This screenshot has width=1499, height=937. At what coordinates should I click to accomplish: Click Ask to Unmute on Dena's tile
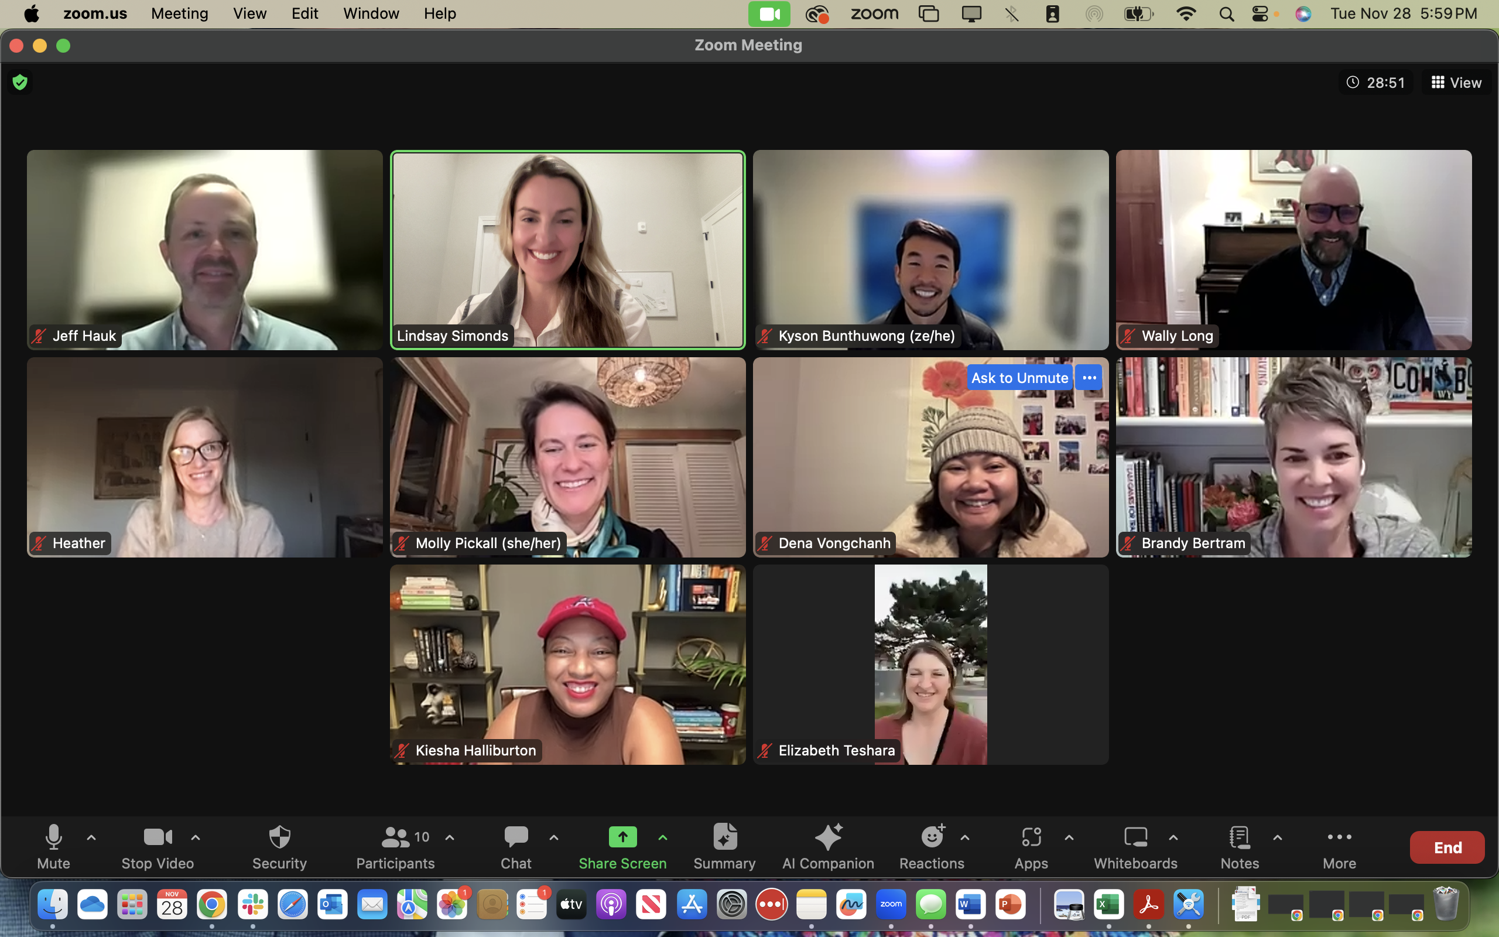(1019, 377)
